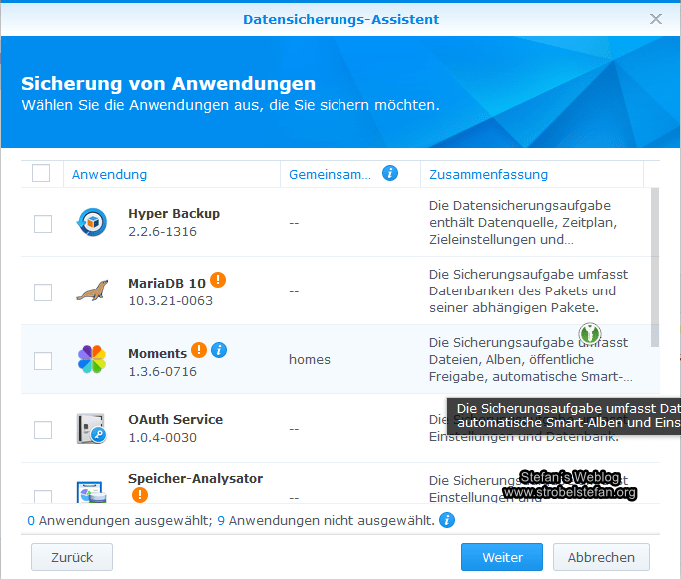Click '0 Anwendungen ausgewählt' status text
This screenshot has width=681, height=579.
coord(120,520)
